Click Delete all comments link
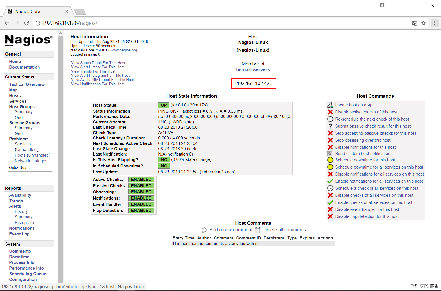The height and width of the screenshot is (291, 441). point(285,230)
